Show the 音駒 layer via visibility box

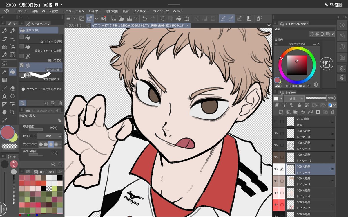coord(276,122)
